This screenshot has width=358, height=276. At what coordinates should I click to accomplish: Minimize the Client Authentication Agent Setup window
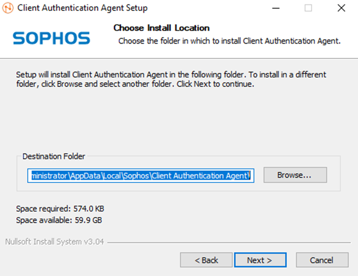click(x=276, y=8)
